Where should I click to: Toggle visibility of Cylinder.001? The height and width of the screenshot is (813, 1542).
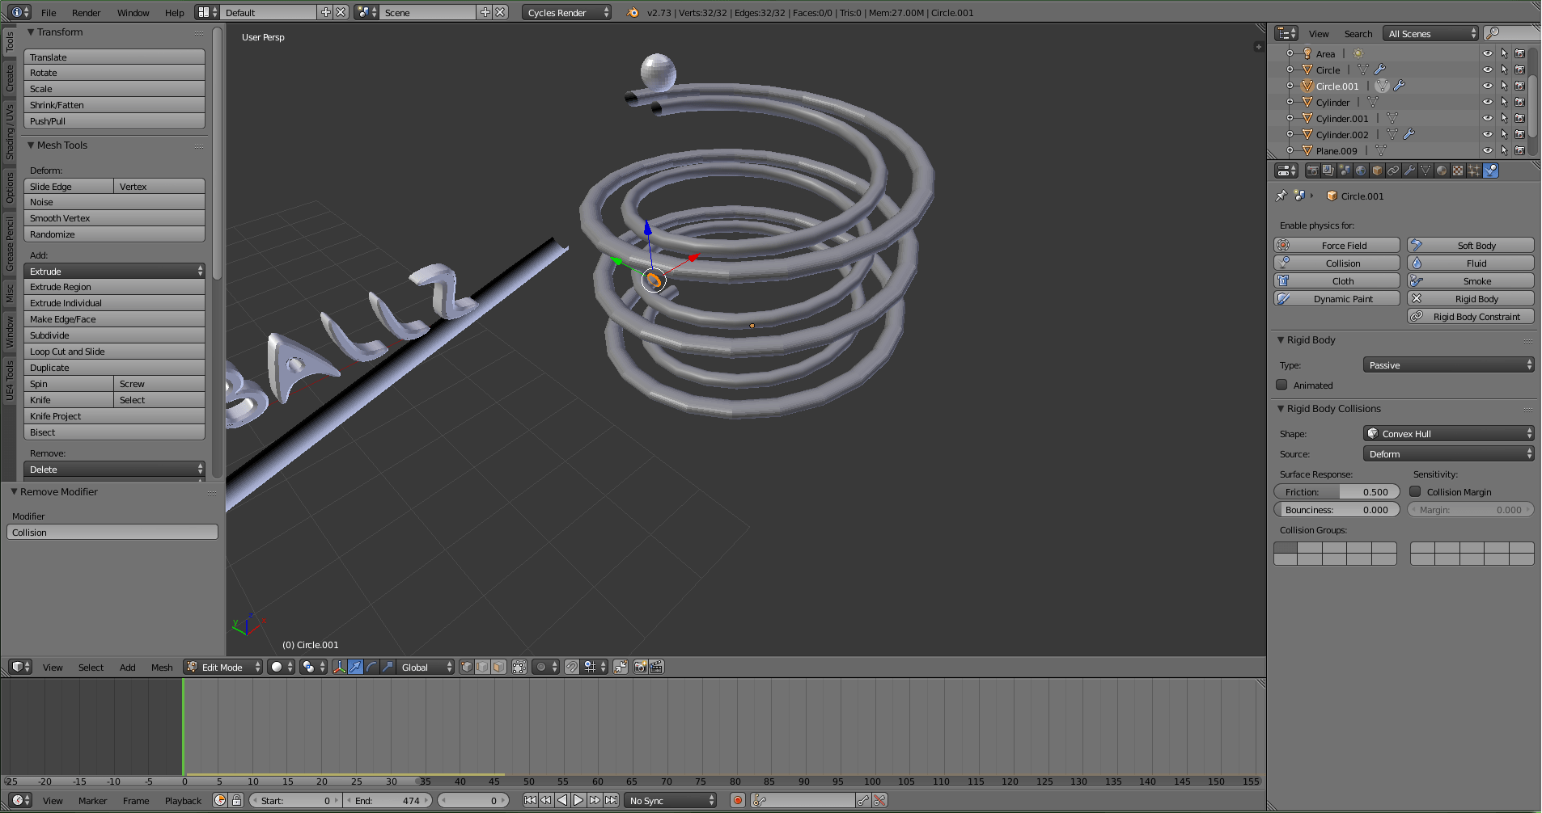[x=1487, y=118]
